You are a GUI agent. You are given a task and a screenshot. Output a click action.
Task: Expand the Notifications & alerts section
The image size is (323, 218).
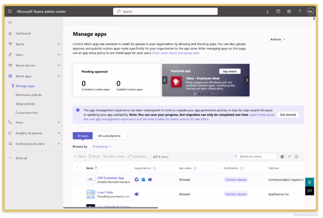pos(59,144)
